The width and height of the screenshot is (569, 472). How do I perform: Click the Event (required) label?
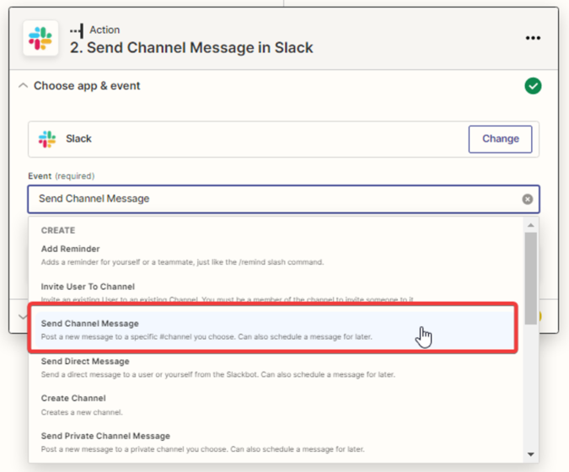click(62, 176)
